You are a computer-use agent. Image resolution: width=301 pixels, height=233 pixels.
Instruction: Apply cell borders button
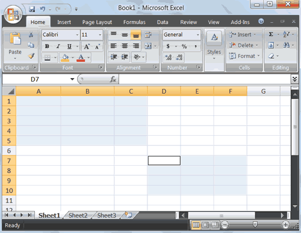48,58
